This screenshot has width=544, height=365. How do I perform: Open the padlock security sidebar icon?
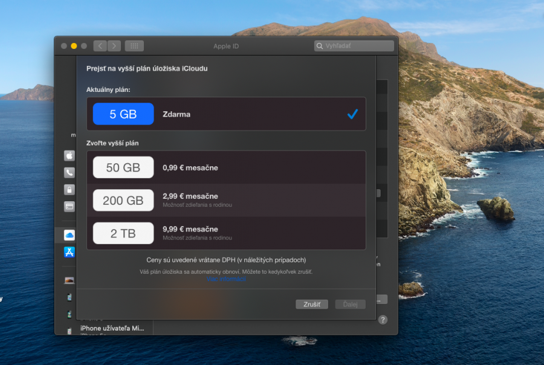(70, 189)
